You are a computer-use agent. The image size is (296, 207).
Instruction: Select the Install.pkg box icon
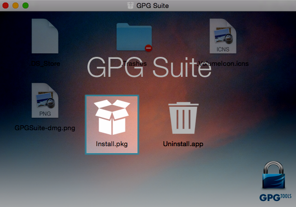tap(112, 117)
